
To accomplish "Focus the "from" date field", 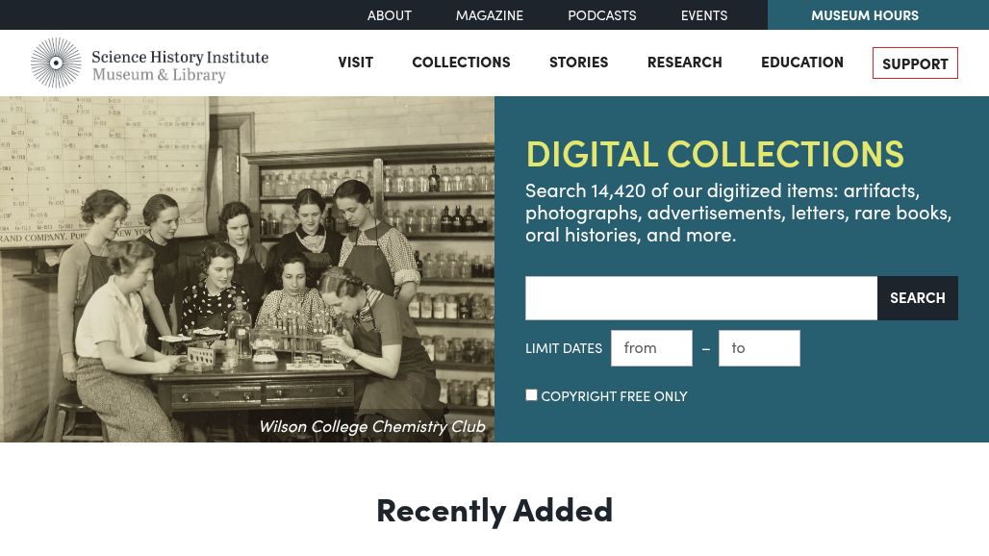I will (651, 348).
